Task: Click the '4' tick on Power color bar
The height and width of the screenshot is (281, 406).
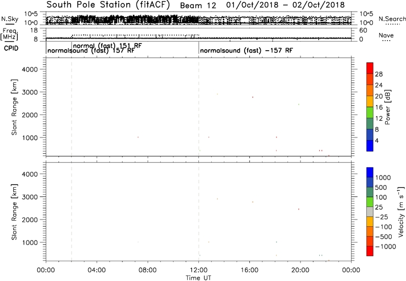Action: click(377, 140)
